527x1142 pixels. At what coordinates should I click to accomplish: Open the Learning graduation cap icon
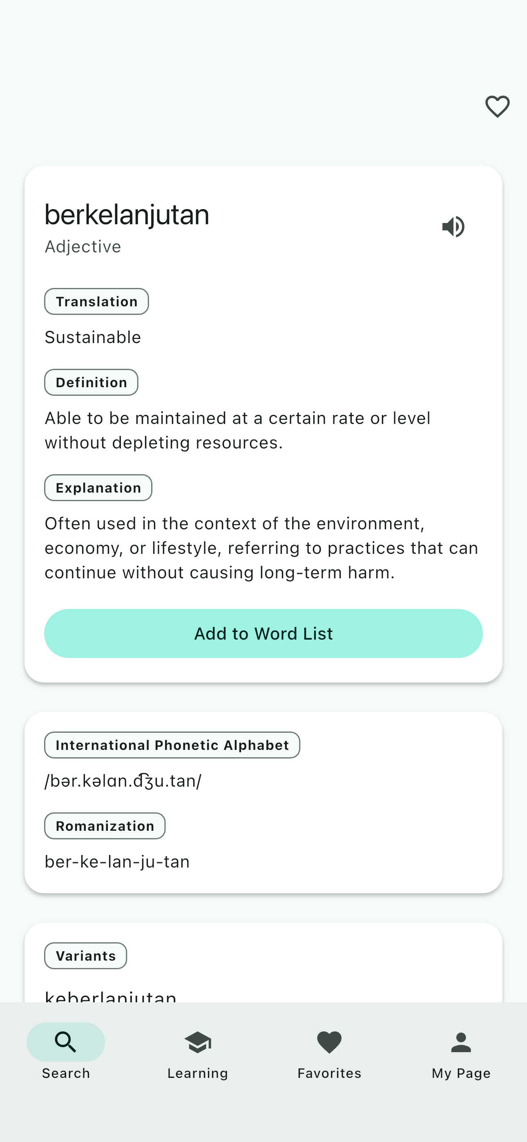[197, 1042]
